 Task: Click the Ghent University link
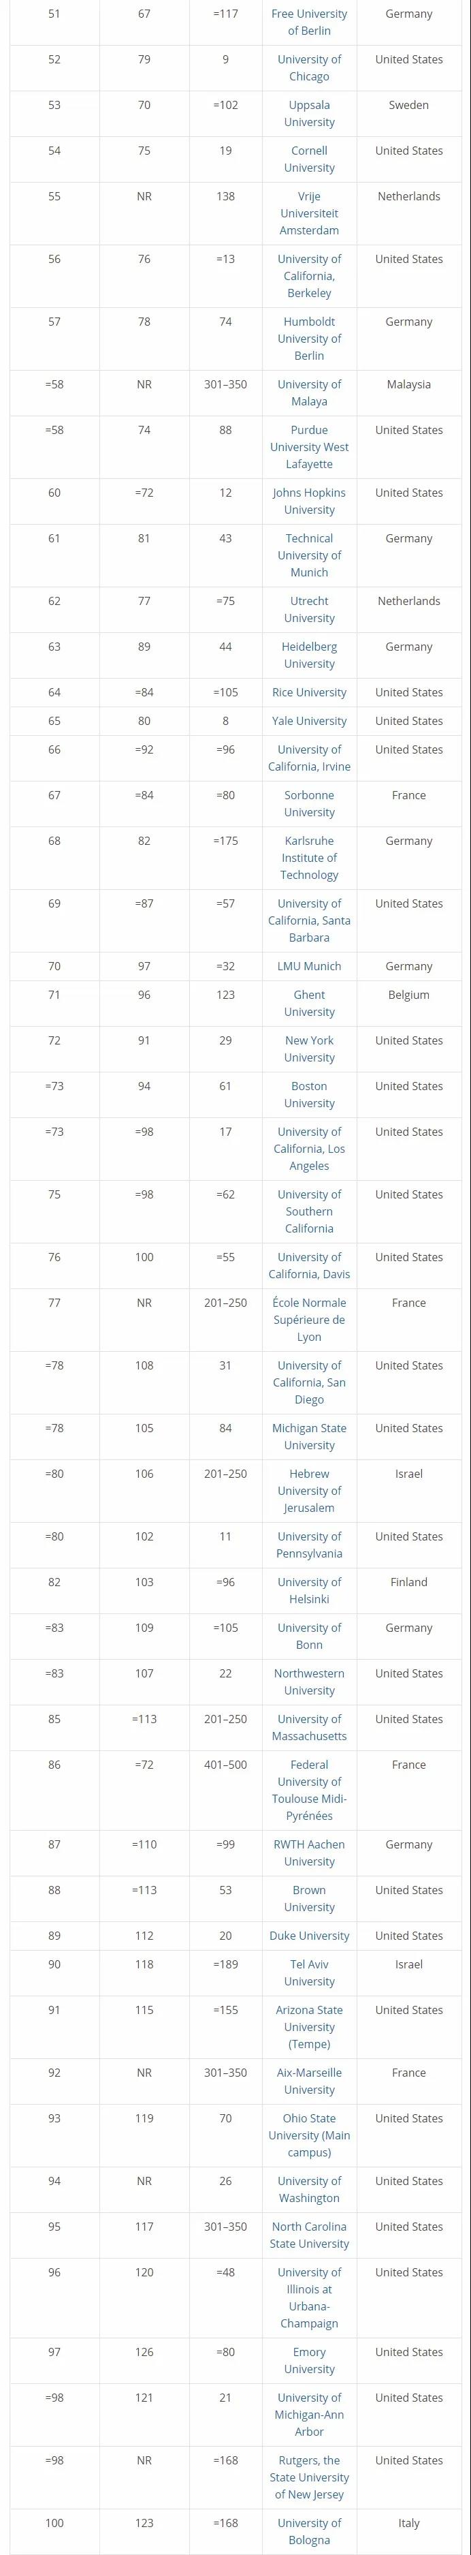[x=310, y=1003]
